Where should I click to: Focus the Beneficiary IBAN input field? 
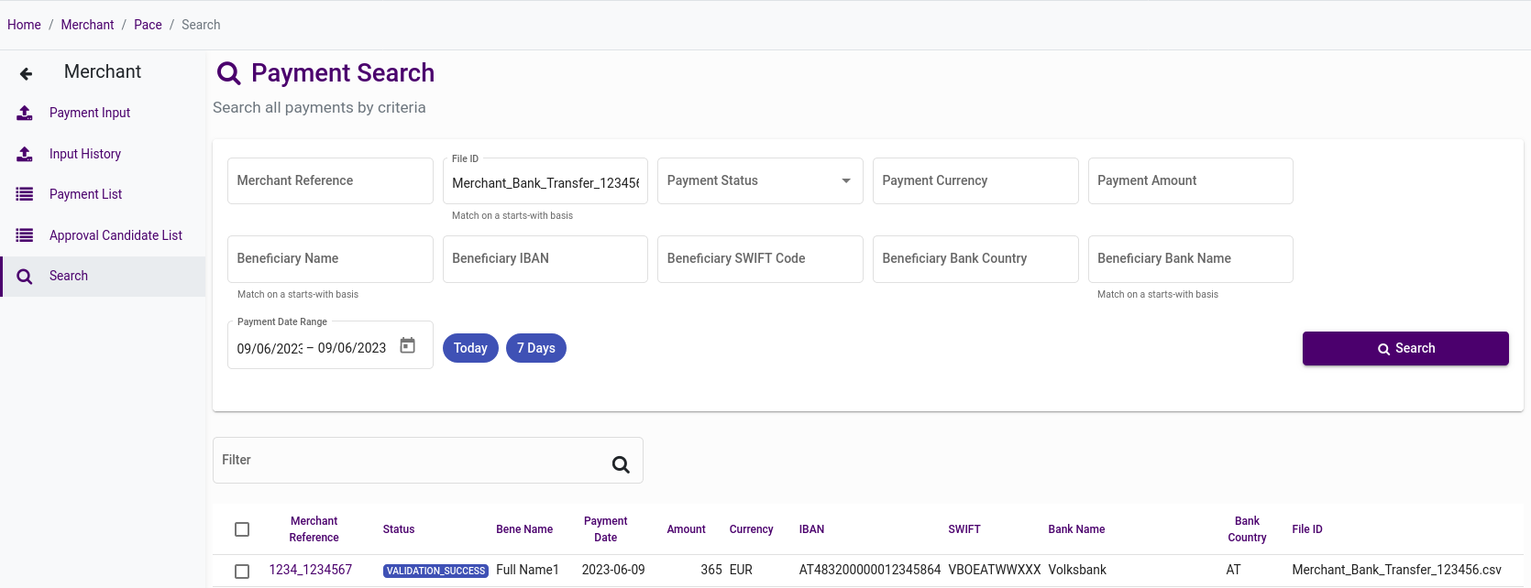tap(545, 259)
